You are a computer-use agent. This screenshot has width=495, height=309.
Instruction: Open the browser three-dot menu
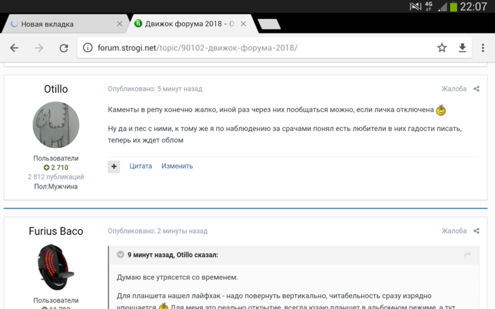tap(483, 48)
